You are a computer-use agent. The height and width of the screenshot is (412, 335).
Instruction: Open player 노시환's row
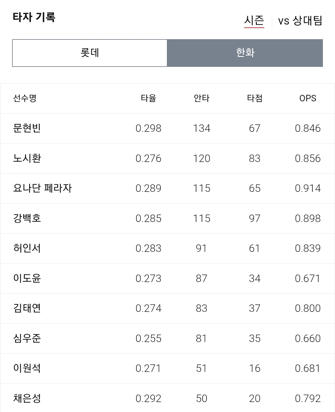167,159
